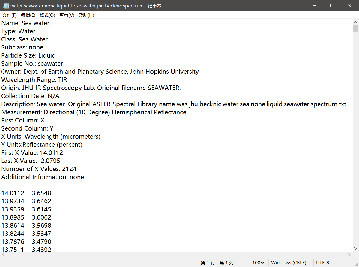359x267 pixels.
Task: Click the 'Number of X Values: 2124' line
Action: 39,169
